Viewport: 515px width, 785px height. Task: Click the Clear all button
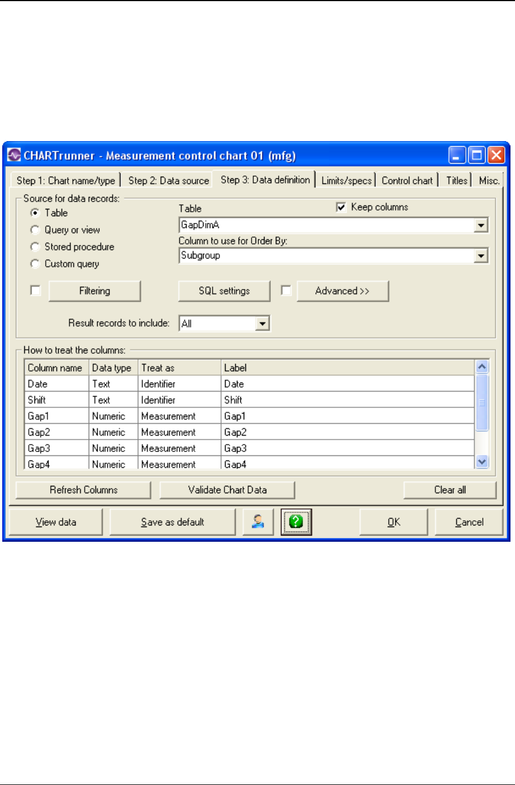(450, 490)
